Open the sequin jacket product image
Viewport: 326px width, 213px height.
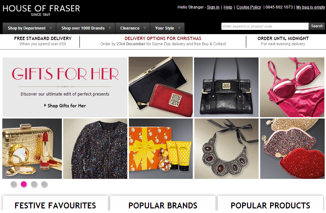(95, 149)
